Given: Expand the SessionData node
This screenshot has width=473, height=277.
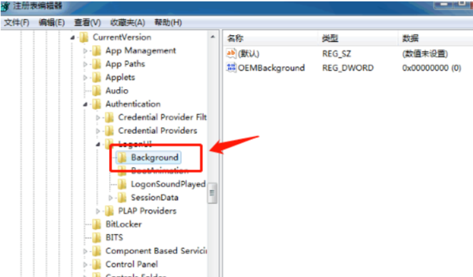Looking at the screenshot, I should [x=111, y=198].
